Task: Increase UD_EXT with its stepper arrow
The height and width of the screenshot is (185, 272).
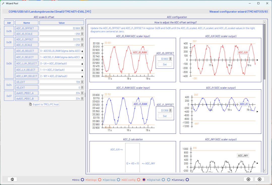Action: tap(82, 81)
